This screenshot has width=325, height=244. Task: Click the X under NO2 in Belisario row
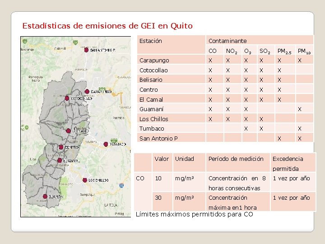pos(228,80)
